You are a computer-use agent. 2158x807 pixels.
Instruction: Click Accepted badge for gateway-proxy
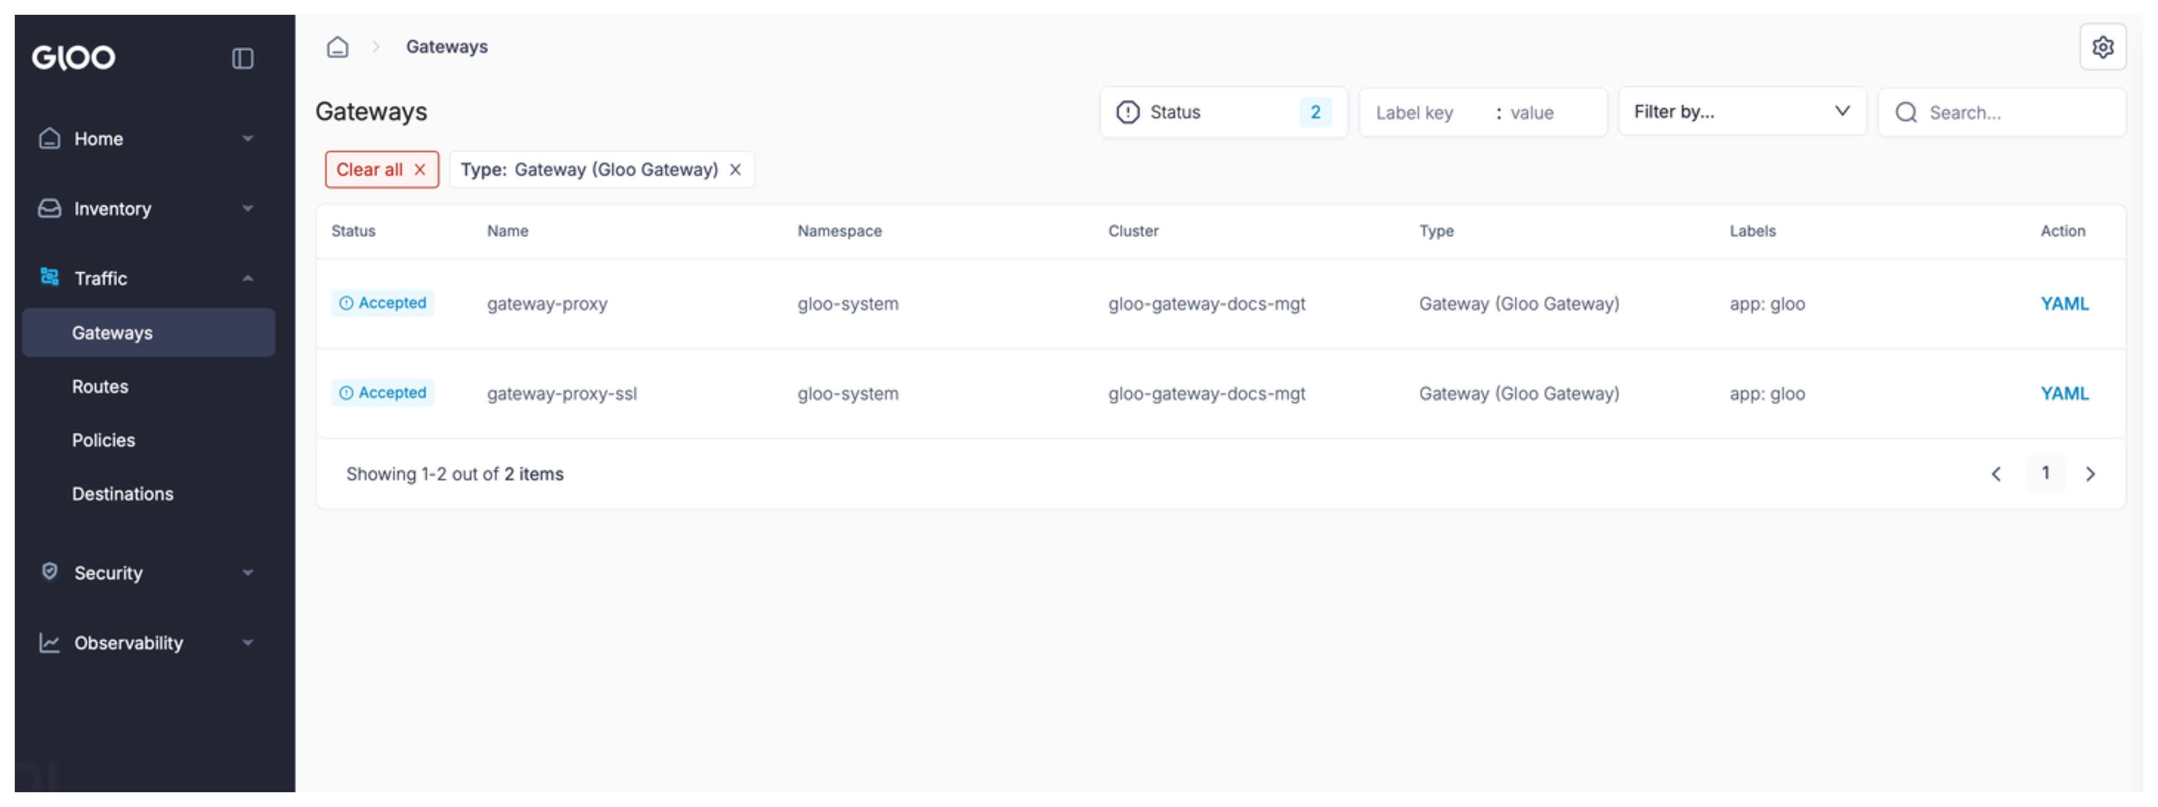click(x=382, y=303)
